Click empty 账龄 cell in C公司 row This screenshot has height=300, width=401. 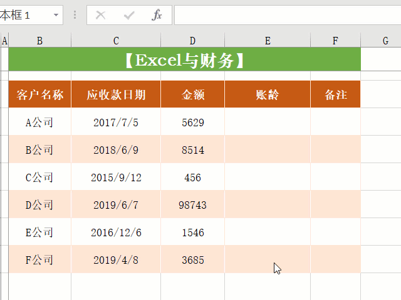[268, 176]
